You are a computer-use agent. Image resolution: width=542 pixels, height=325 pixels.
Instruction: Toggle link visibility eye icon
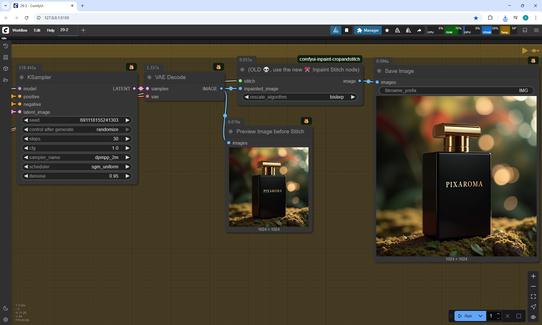[533, 317]
